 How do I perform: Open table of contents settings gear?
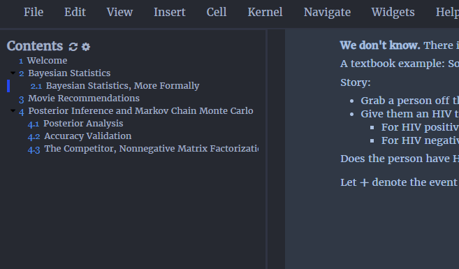pyautogui.click(x=86, y=47)
